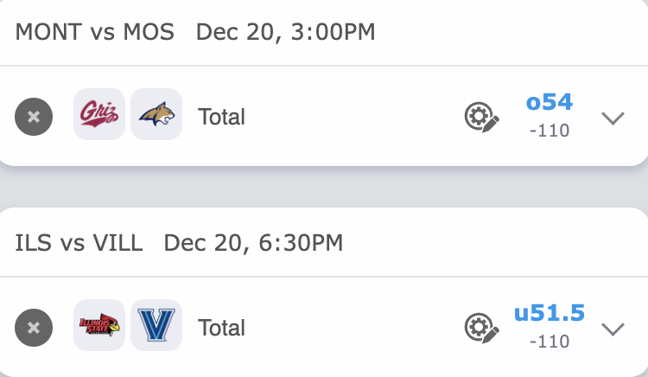Click the -110 odds under o54
648x377 pixels.
550,131
